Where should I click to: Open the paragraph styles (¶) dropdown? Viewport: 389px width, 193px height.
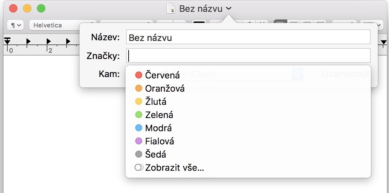15,25
